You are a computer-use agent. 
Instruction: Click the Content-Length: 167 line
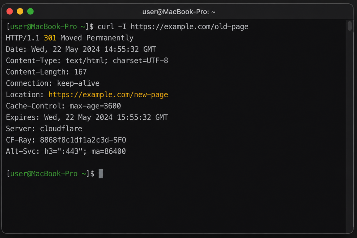pyautogui.click(x=46, y=72)
